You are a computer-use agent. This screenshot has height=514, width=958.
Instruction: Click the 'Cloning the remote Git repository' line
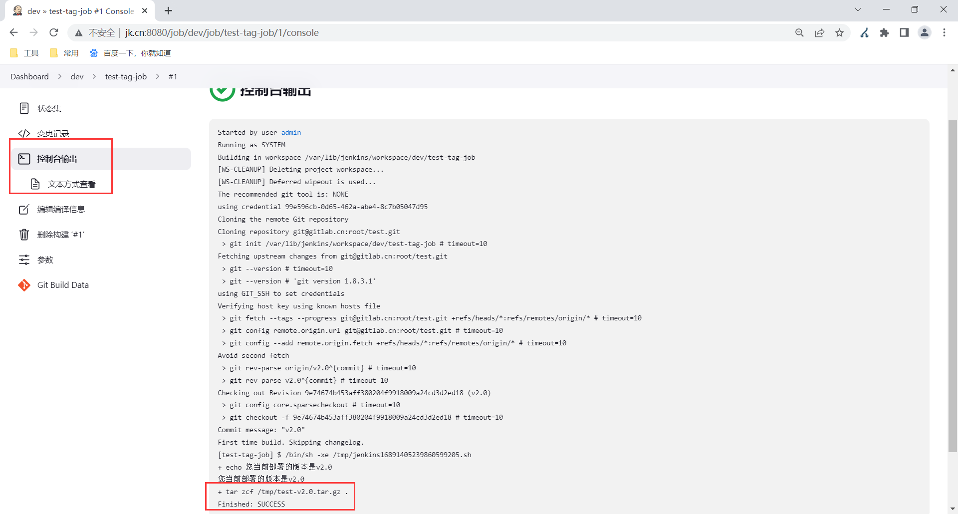(x=283, y=219)
